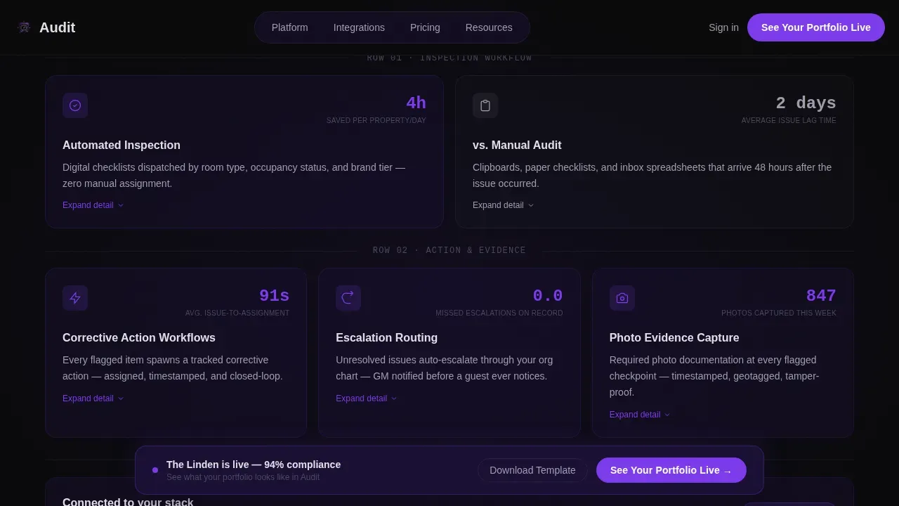
Task: Click the purple live status dot
Action: [155, 470]
